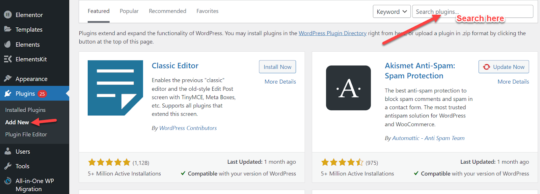Click the Plugins plug icon
Viewport: 540px width, 194px height.
[8, 93]
